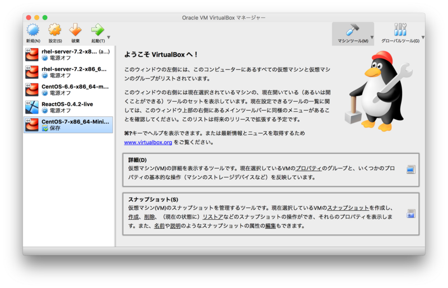The image size is (448, 288).
Task: Click the 保存 status text
Action: [55, 128]
